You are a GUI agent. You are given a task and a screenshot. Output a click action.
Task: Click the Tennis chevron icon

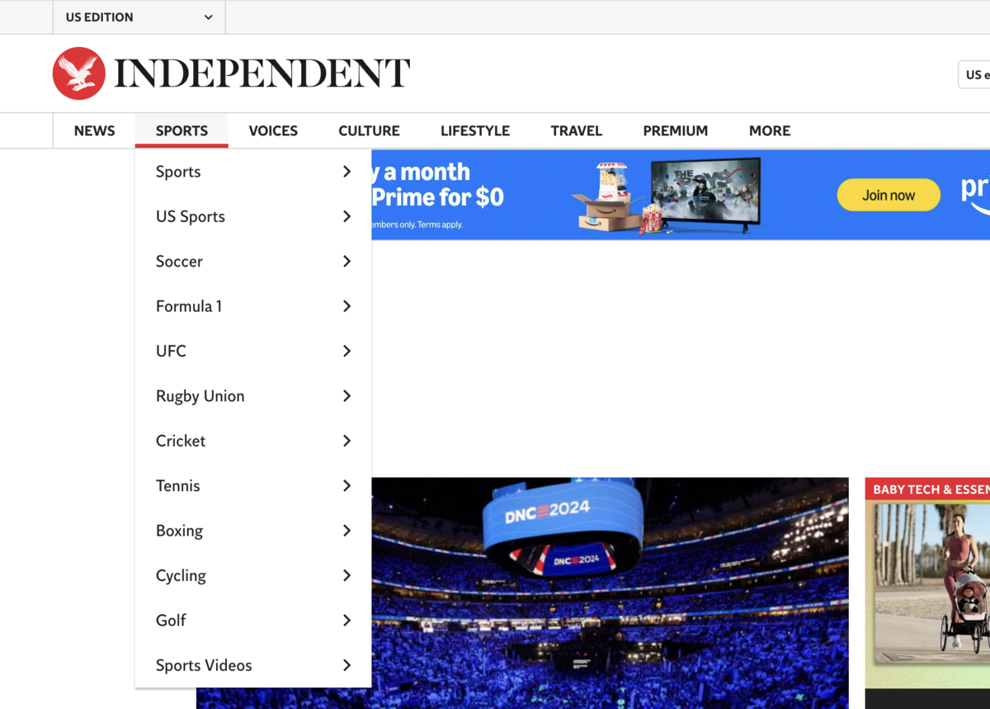click(346, 486)
